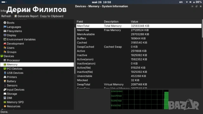Select the Display monitor icon

[5, 35]
